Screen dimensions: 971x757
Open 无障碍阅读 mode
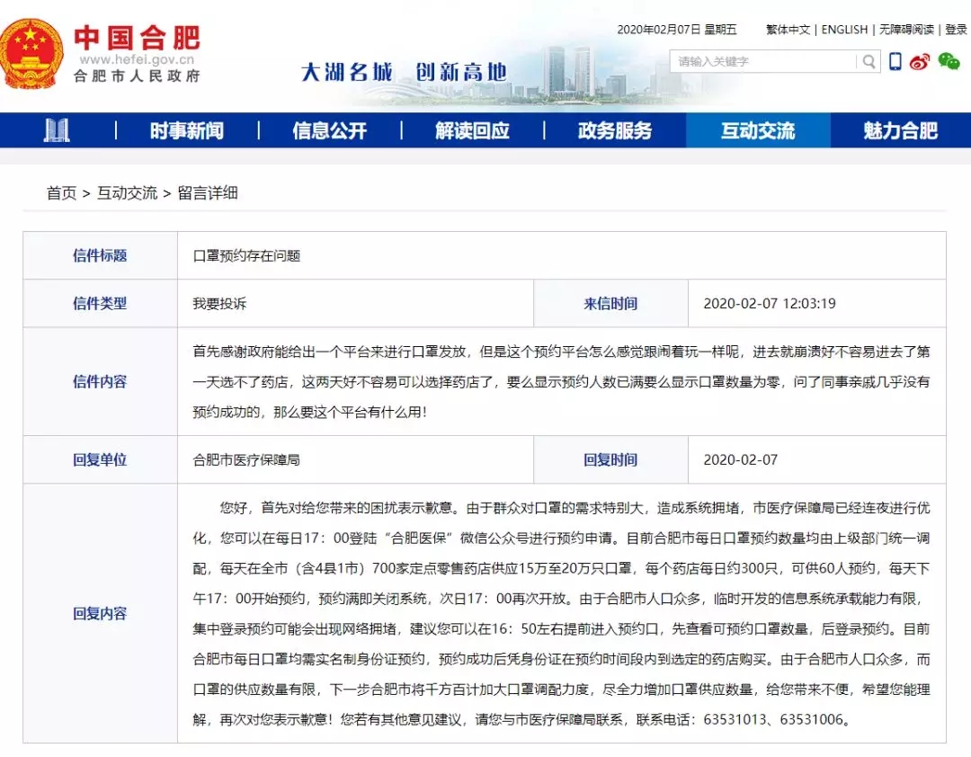coord(906,30)
